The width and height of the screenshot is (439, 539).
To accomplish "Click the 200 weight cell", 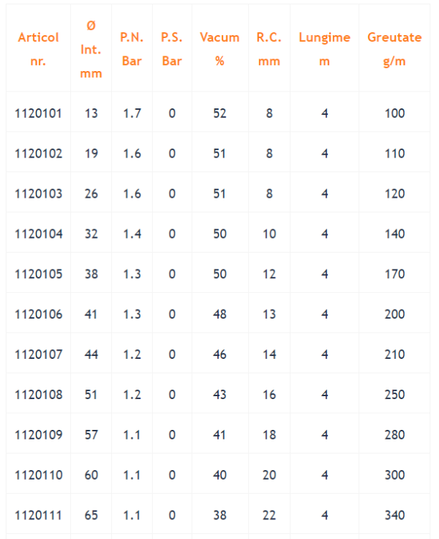I will 394,314.
